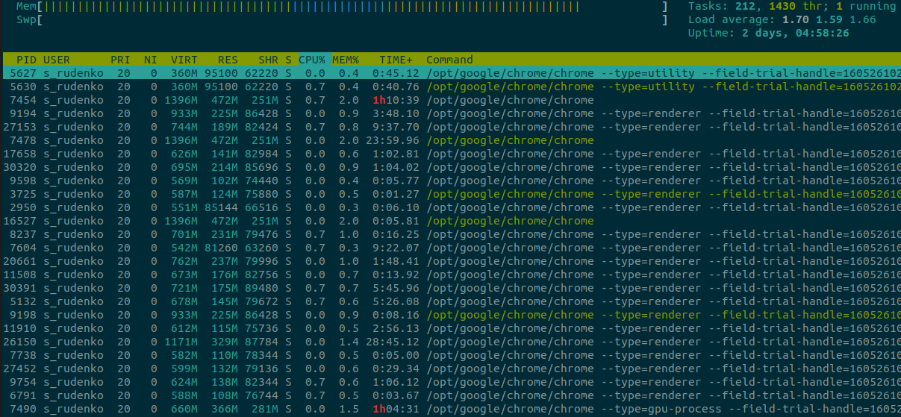Select process with PID 9194
This screenshot has width=901, height=417.
tap(450, 113)
